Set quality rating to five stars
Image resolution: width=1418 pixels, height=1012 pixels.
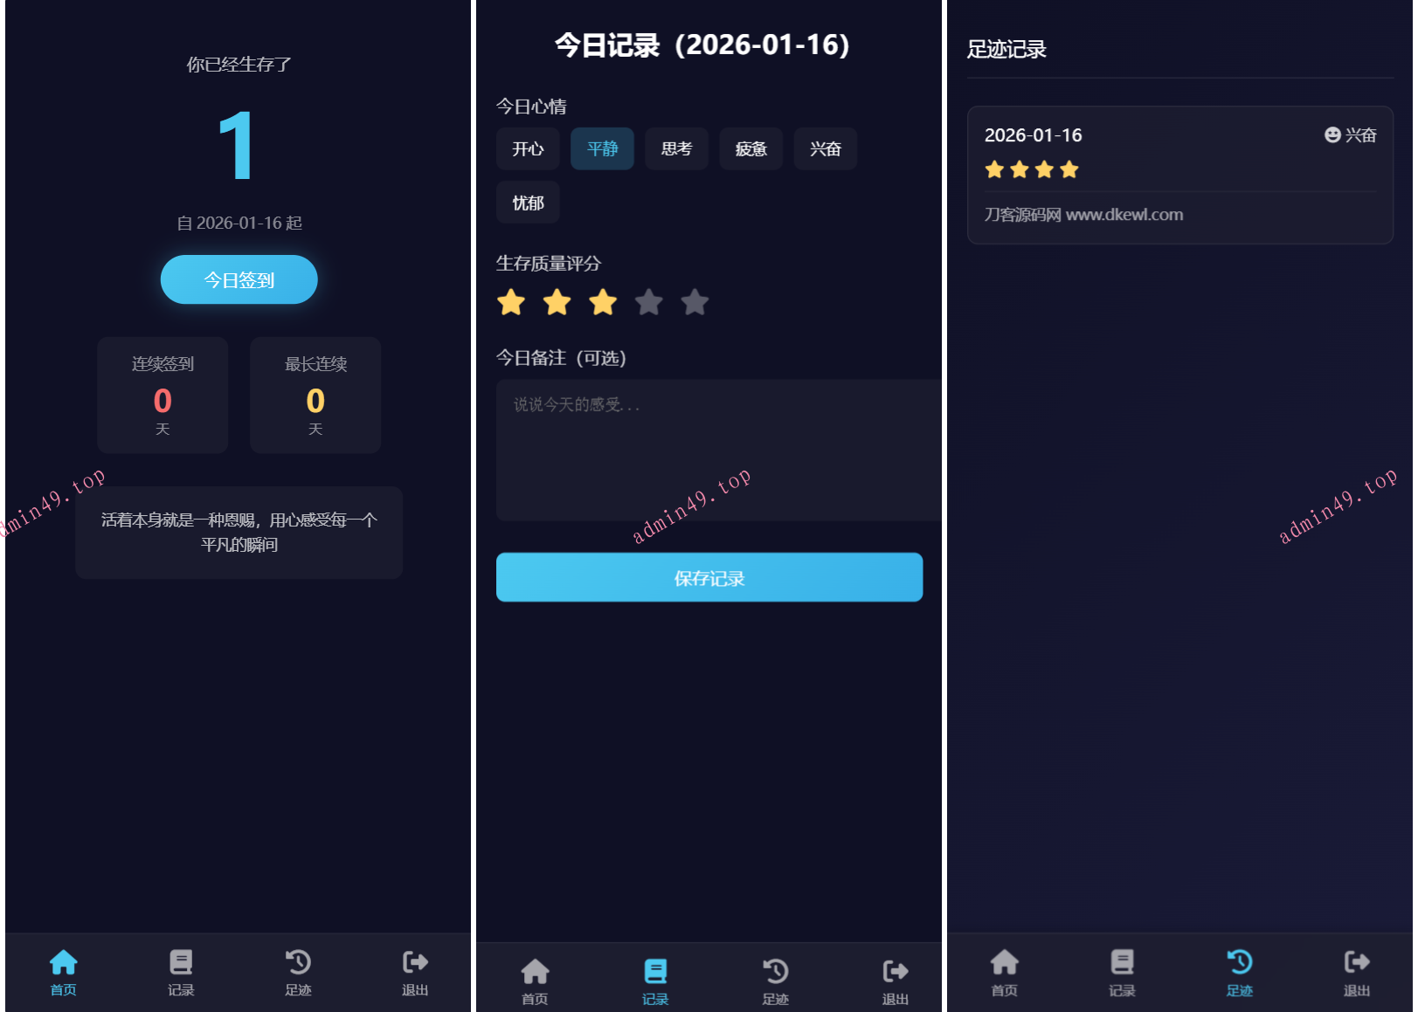[x=695, y=303]
